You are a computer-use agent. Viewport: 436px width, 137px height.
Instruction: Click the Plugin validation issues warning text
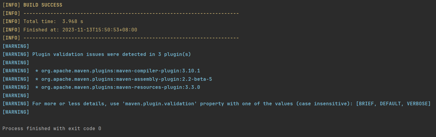[x=111, y=54]
